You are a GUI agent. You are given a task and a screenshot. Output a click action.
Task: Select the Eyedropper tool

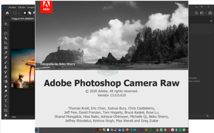pyautogui.click(x=6, y=53)
